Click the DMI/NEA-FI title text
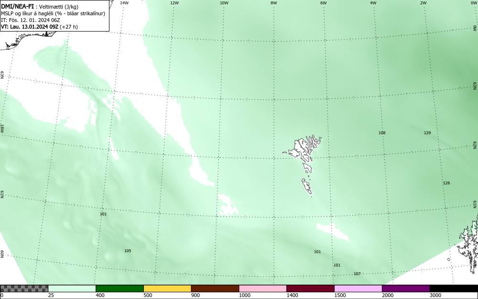478x299 pixels. (x=17, y=6)
